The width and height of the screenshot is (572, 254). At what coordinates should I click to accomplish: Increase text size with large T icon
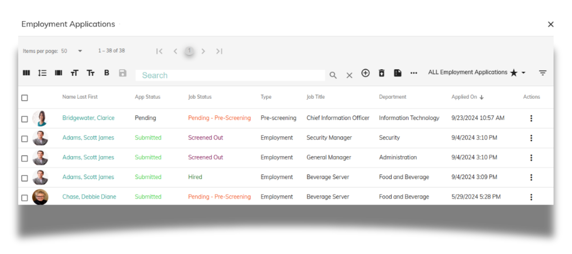pos(74,73)
